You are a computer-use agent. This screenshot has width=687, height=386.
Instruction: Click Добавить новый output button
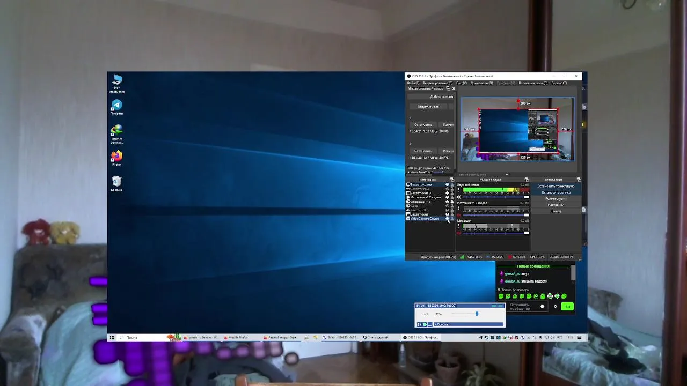pyautogui.click(x=430, y=96)
